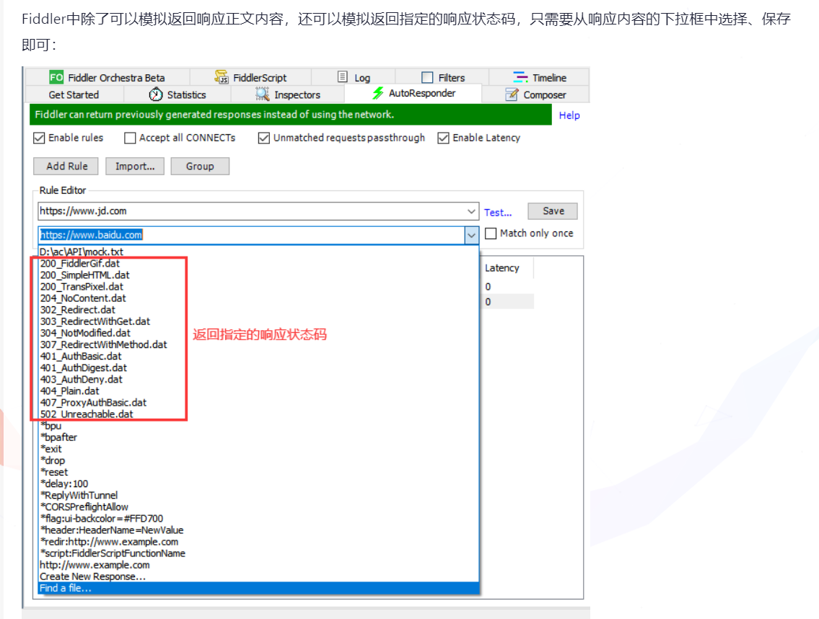Click the Log document icon
The width and height of the screenshot is (819, 619).
(x=343, y=77)
